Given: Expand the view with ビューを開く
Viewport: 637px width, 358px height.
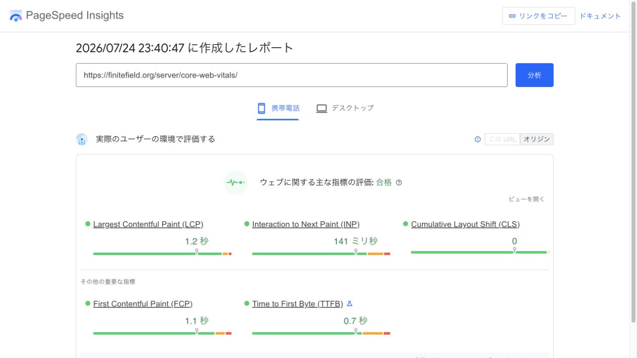Looking at the screenshot, I should pos(526,199).
